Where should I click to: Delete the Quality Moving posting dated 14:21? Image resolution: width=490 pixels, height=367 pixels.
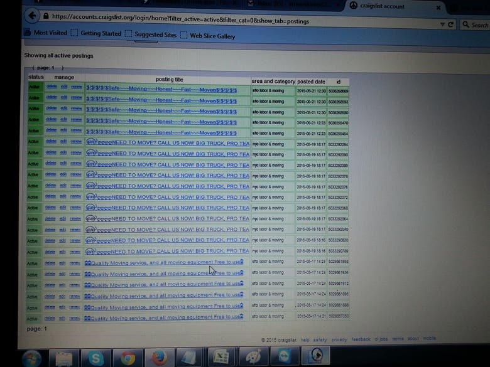[x=50, y=318]
